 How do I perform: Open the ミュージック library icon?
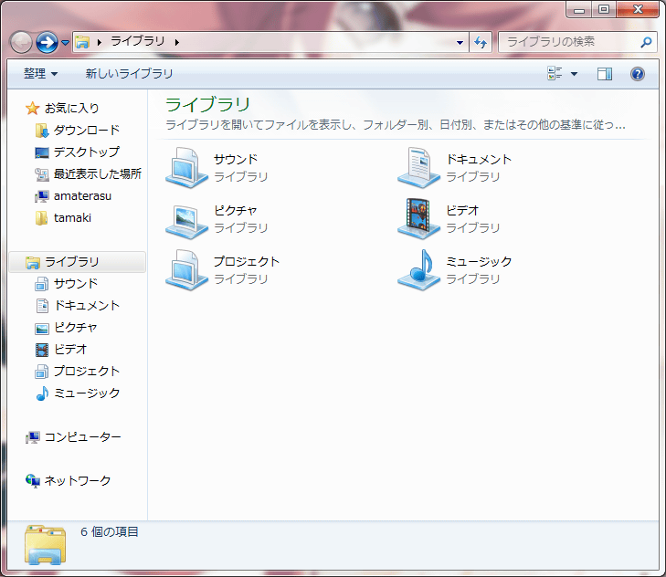point(418,269)
